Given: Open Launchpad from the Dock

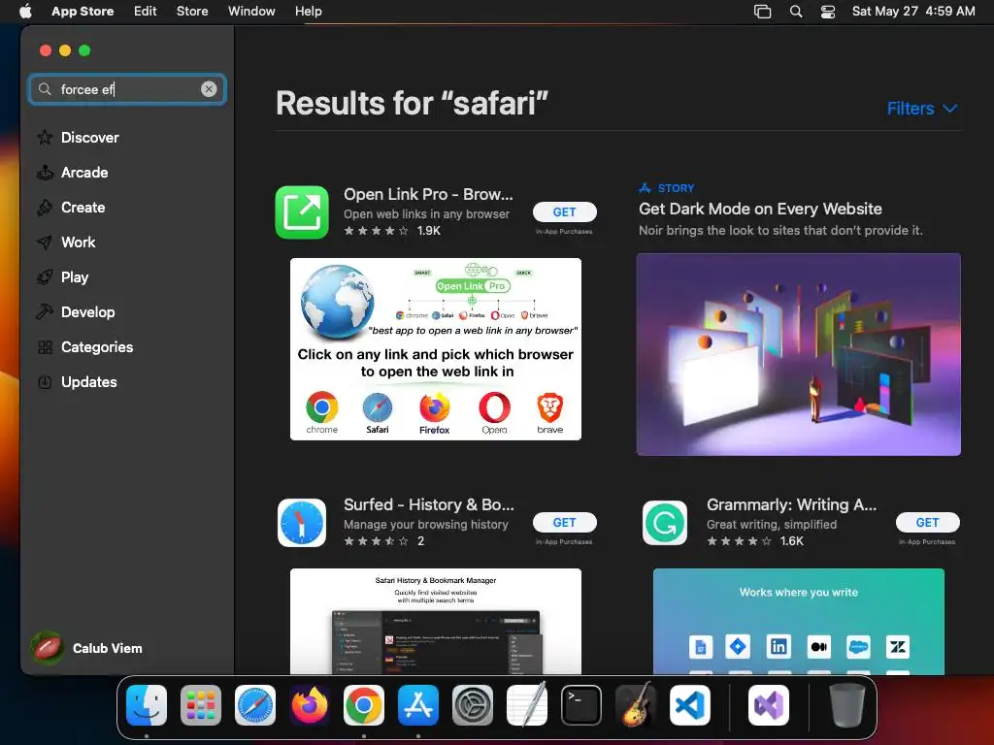Looking at the screenshot, I should (200, 705).
